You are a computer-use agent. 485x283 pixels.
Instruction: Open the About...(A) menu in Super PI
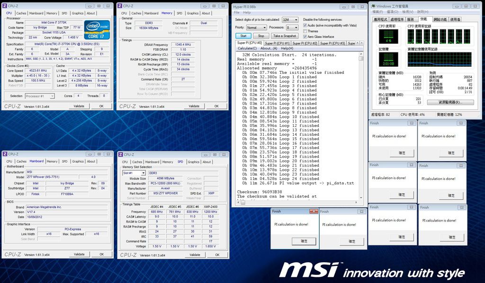pyautogui.click(x=269, y=48)
